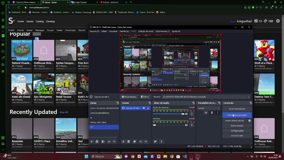Switch to Google Tradutor browser tab
This screenshot has height=160, width=284.
[84, 2]
